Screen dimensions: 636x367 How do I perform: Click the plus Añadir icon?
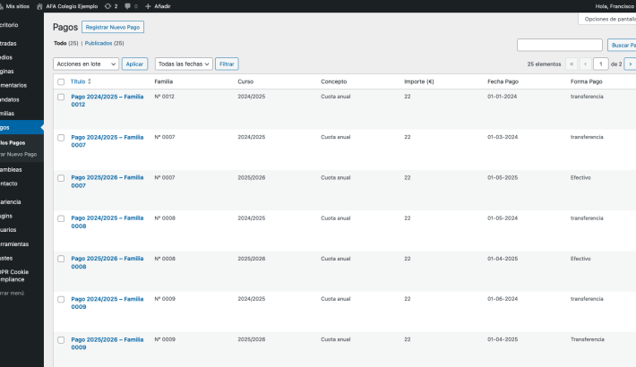pyautogui.click(x=148, y=6)
